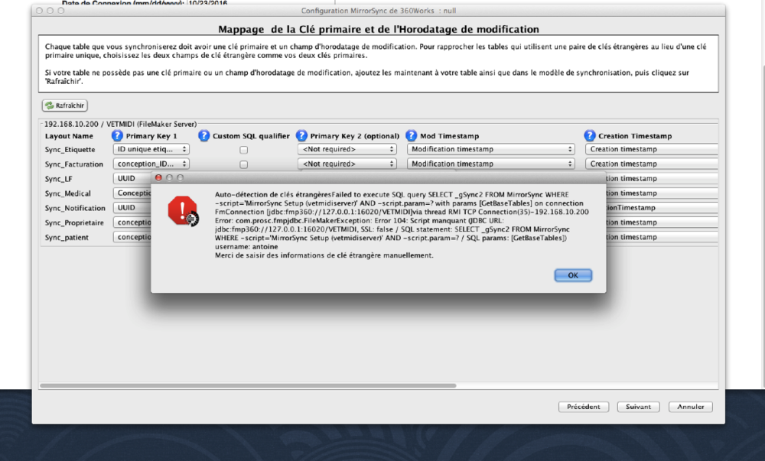Expand Primary Key 1 dropdown for Sync_Facturation
Image resolution: width=765 pixels, height=461 pixels.
[x=151, y=164]
